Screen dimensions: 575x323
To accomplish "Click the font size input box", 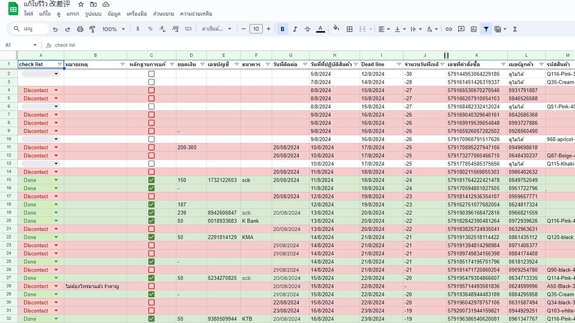I will click(256, 29).
